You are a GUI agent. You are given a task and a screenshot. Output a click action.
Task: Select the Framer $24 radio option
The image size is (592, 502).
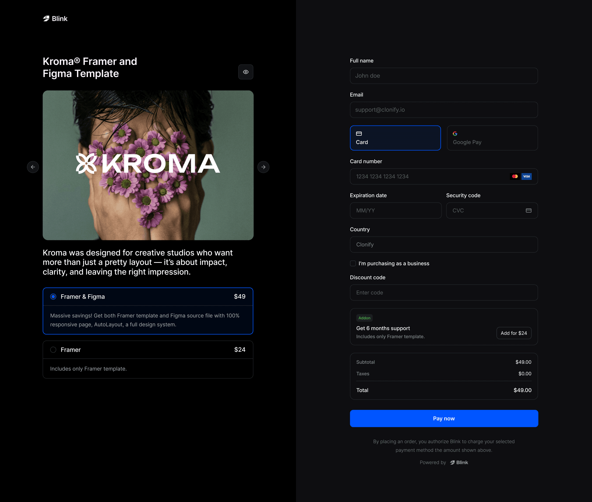(x=53, y=350)
